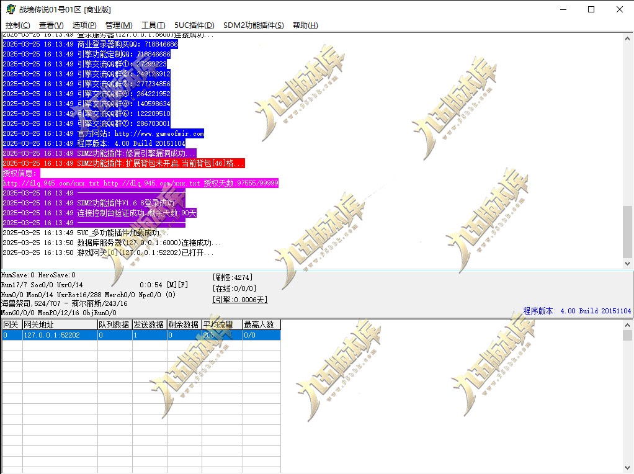Click log line 引擎交流QQ群①: 27299223
Image resolution: width=634 pixels, height=474 pixels.
[x=85, y=64]
